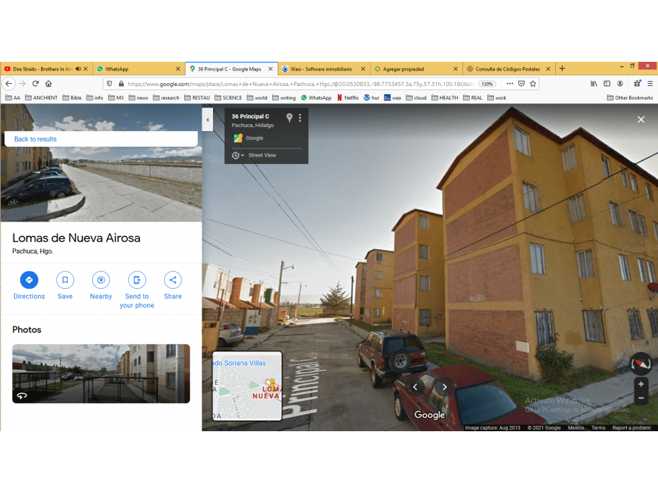Click Report a problem link
This screenshot has width=658, height=493.
[x=631, y=428]
